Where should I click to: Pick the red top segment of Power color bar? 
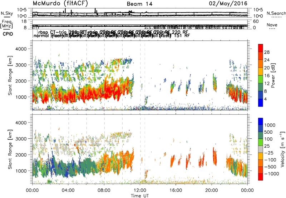pyautogui.click(x=261, y=48)
